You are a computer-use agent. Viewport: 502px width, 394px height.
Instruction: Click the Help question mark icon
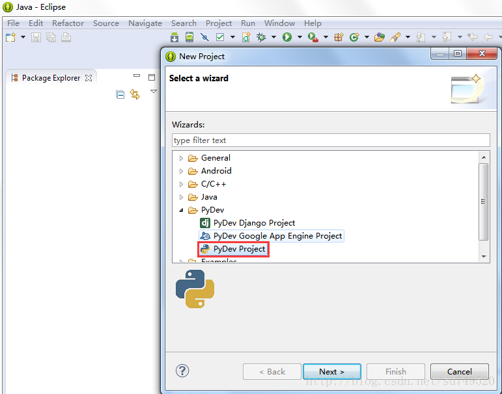coord(182,371)
